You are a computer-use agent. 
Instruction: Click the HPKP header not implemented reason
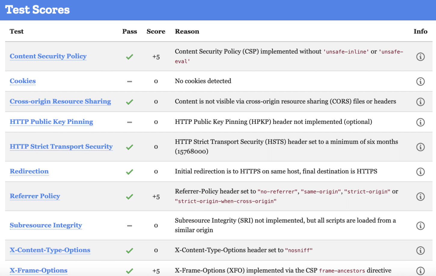(273, 122)
